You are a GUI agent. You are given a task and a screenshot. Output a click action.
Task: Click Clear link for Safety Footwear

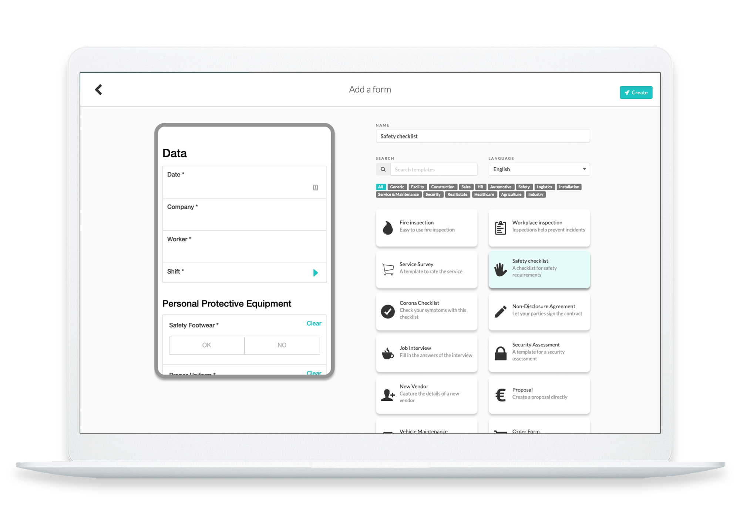click(314, 324)
